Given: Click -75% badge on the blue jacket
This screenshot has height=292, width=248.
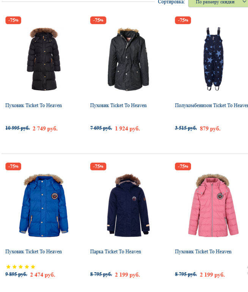Looking at the screenshot, I should [x=13, y=166].
